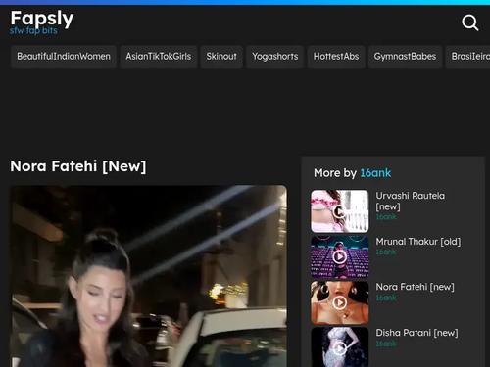
Task: Select the AsianTikTokGirls category tag
Action: (159, 57)
